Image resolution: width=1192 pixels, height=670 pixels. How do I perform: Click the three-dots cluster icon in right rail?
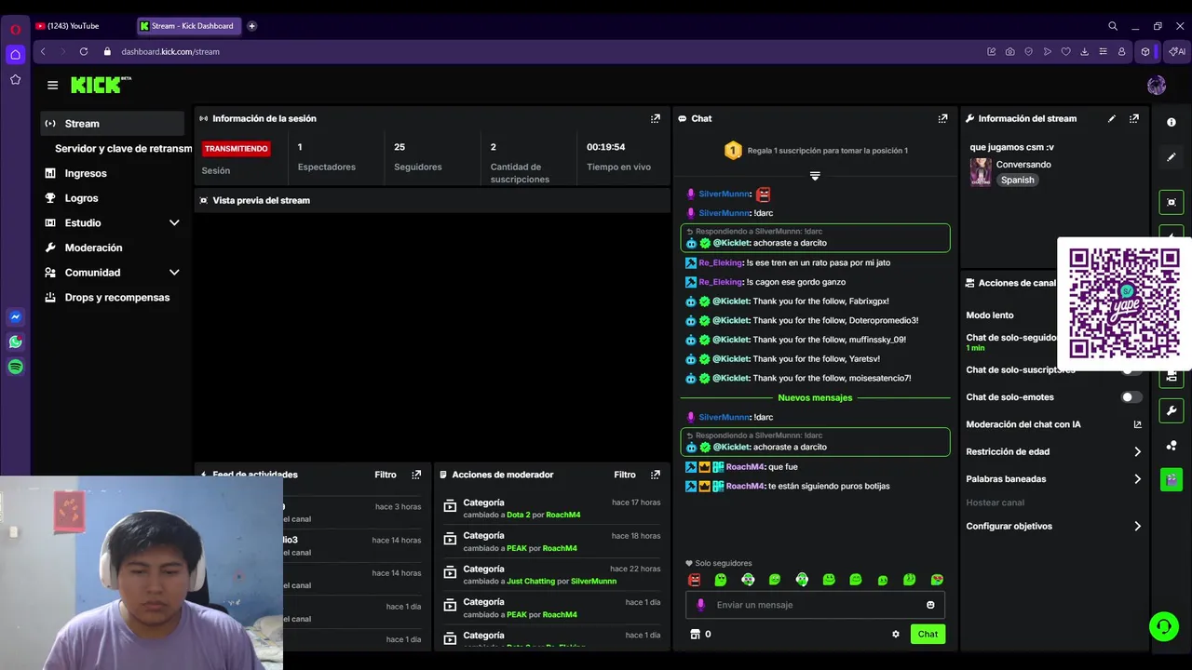tap(1172, 446)
